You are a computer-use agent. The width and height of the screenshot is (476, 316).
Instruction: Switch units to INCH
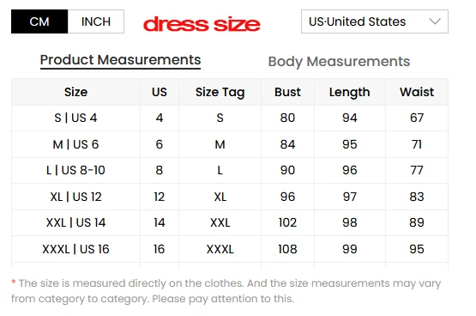96,21
